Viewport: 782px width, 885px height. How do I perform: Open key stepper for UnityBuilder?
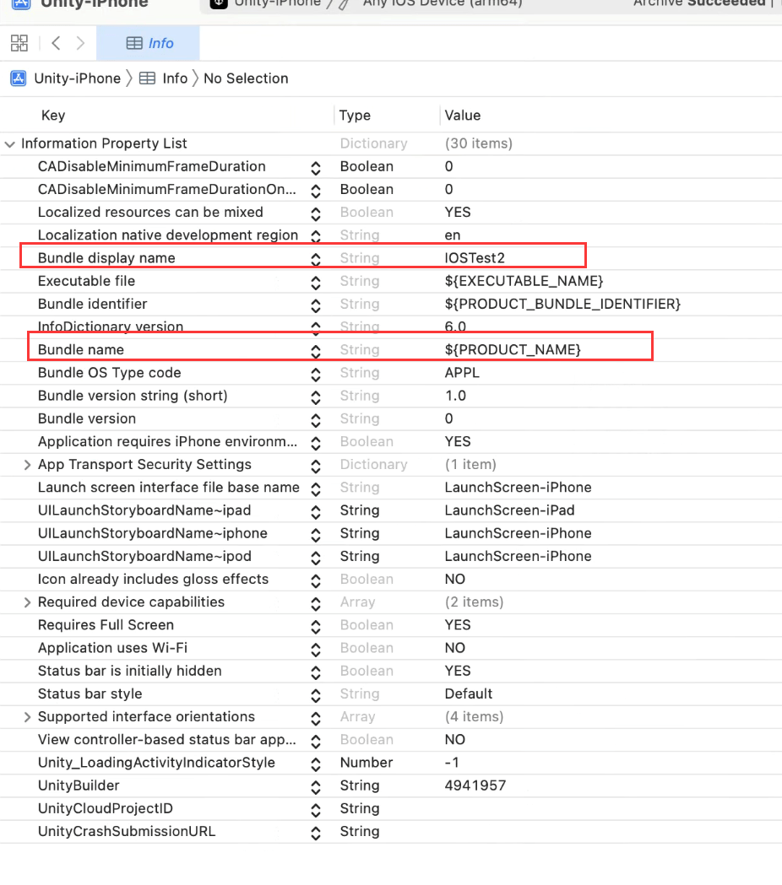[x=316, y=787]
